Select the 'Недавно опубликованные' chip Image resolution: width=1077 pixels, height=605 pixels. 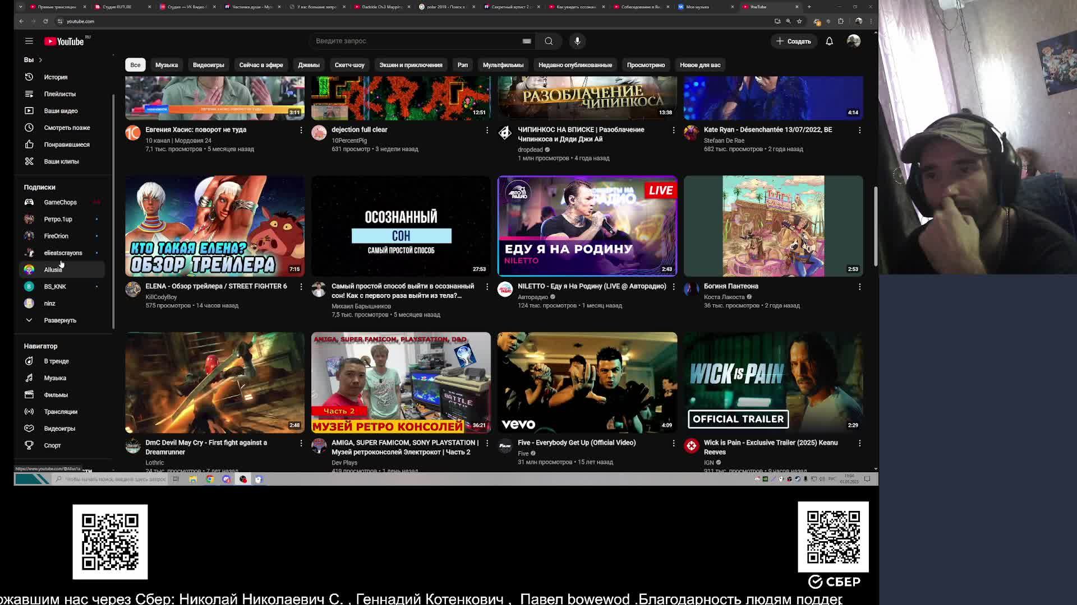point(574,65)
